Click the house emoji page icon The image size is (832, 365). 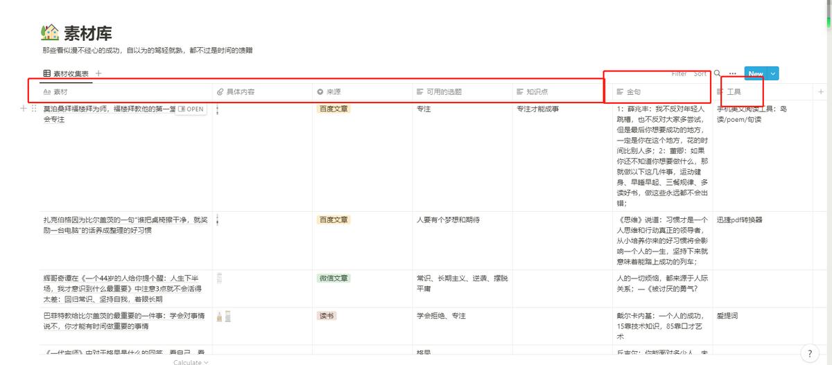(x=50, y=33)
